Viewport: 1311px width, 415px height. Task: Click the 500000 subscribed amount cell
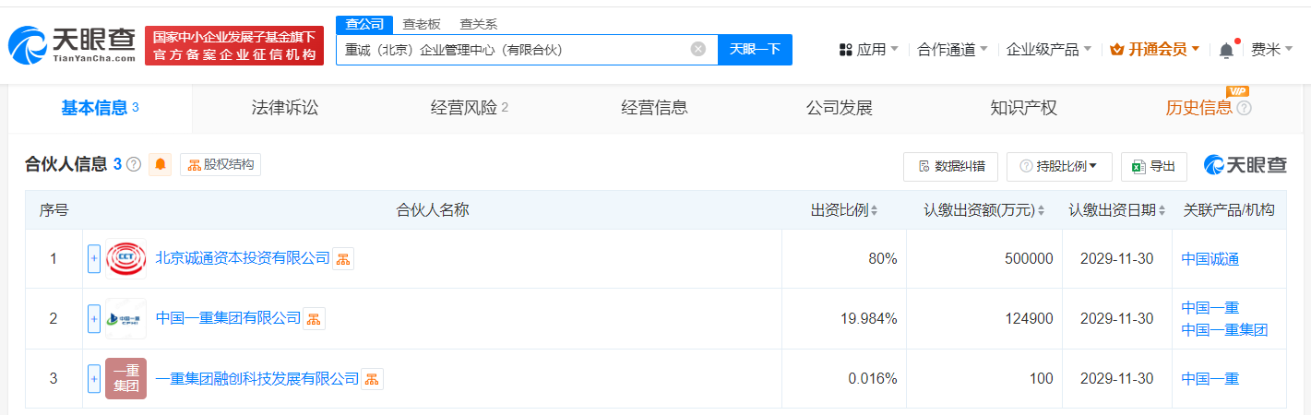pos(984,259)
